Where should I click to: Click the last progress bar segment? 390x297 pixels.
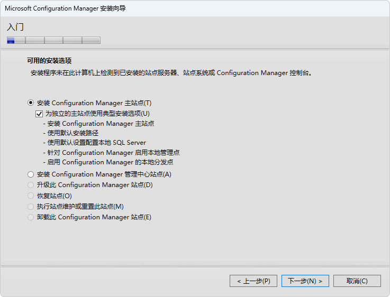click(91, 40)
